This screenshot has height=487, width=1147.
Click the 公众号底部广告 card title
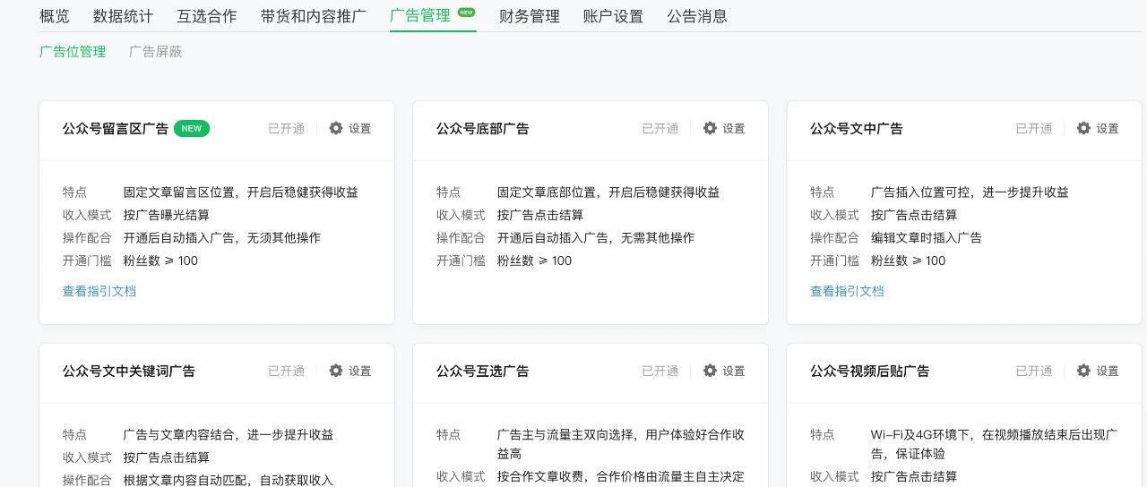(x=483, y=129)
